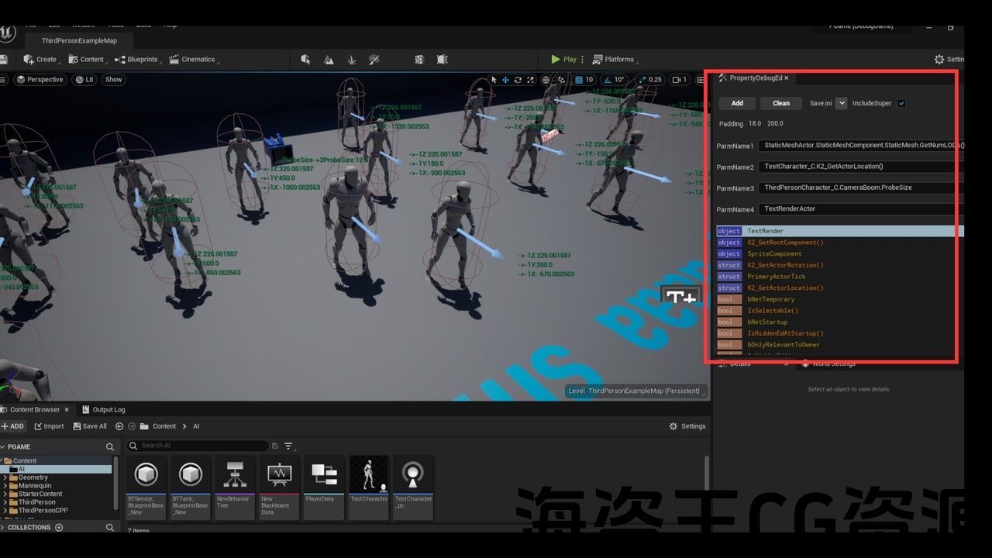Click the green Play button icon
The width and height of the screenshot is (992, 558).
click(556, 60)
